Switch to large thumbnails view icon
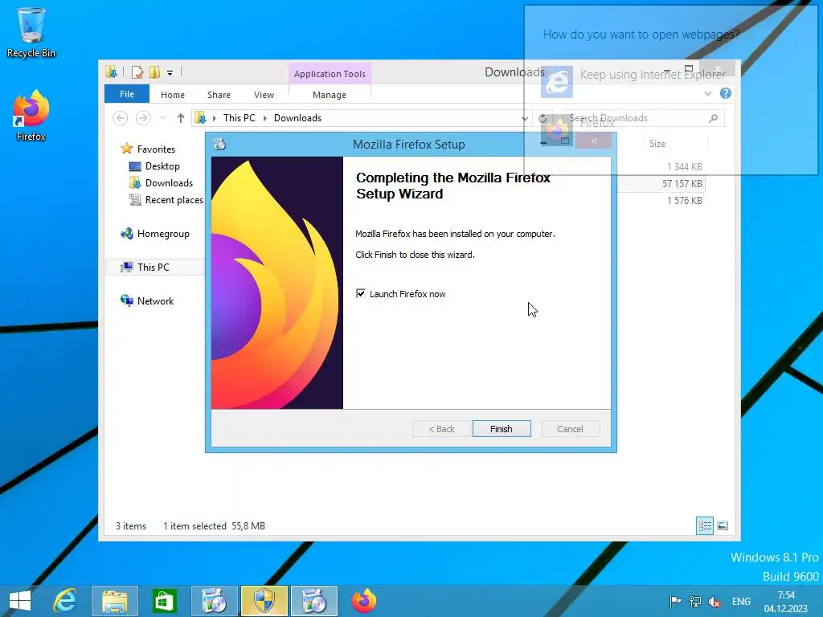Image resolution: width=823 pixels, height=617 pixels. pyautogui.click(x=723, y=525)
